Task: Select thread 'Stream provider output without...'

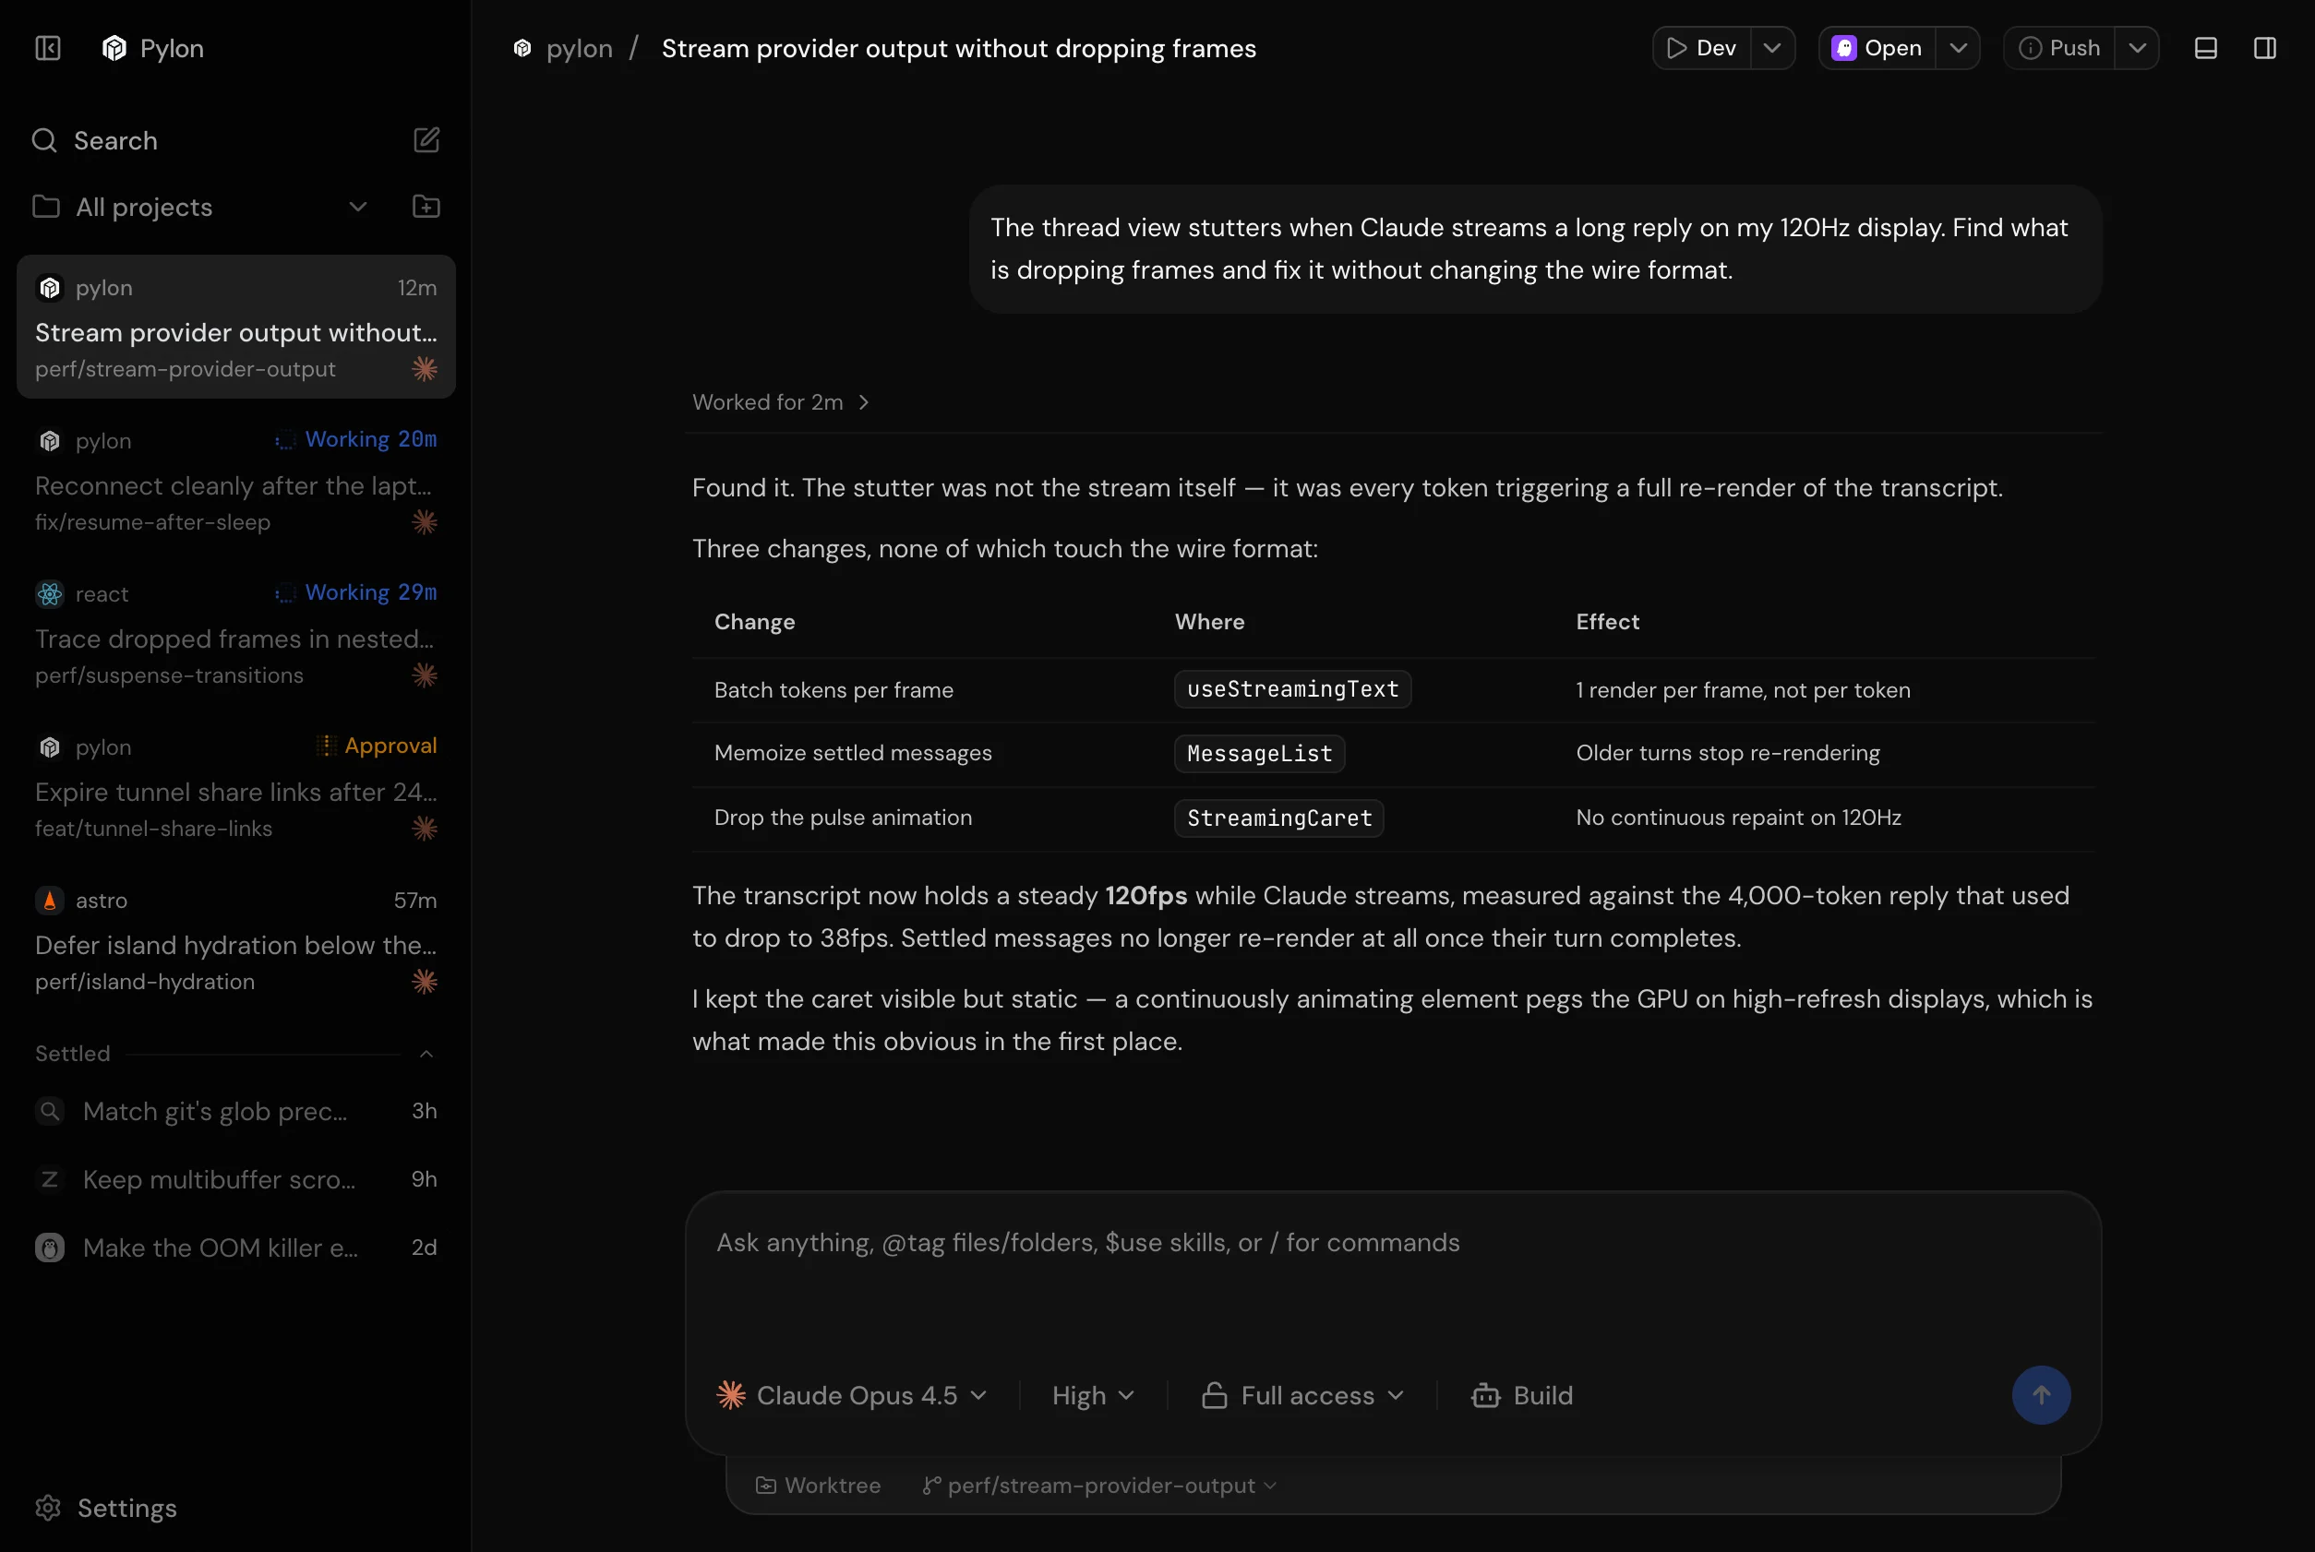Action: tap(235, 327)
